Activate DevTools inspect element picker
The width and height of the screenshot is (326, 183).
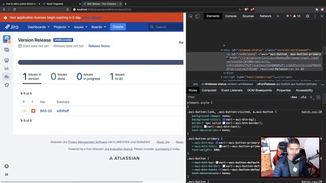(191, 16)
